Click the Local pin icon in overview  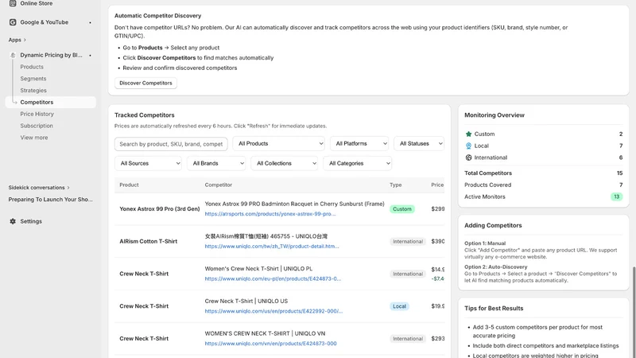point(468,146)
